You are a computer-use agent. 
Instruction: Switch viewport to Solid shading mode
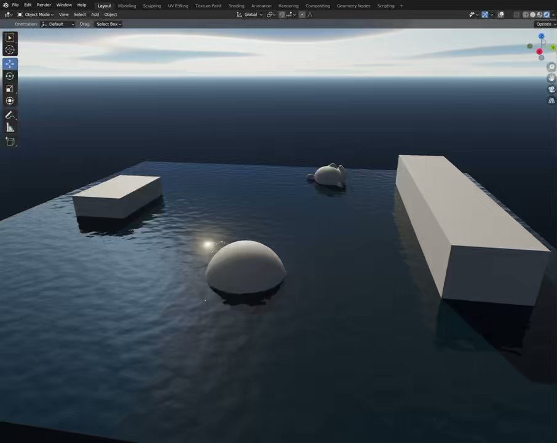[x=533, y=14]
